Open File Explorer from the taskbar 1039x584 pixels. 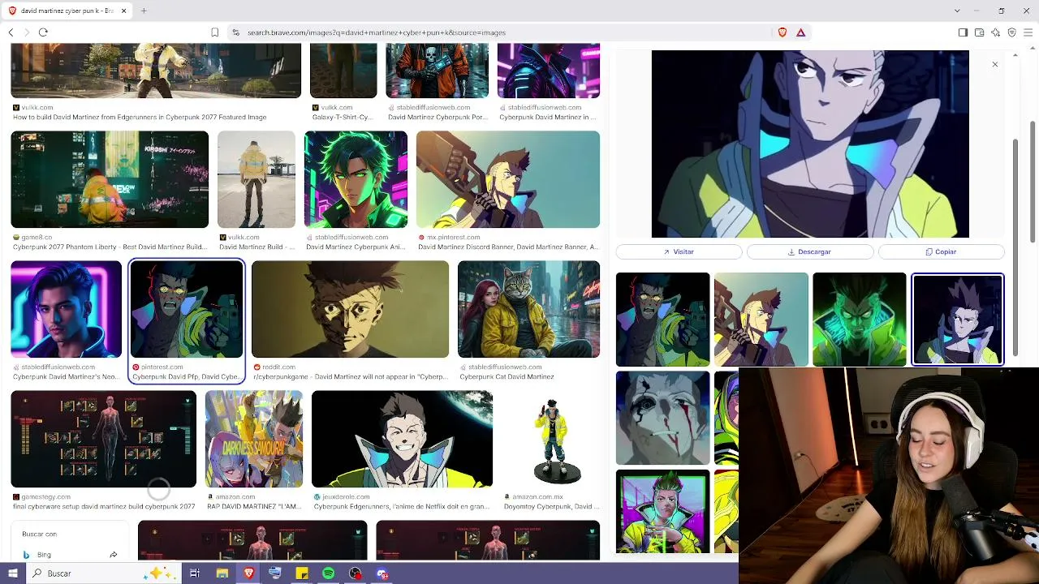[222, 573]
